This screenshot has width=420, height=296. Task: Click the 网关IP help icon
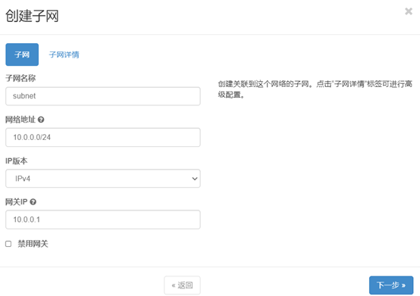(33, 202)
